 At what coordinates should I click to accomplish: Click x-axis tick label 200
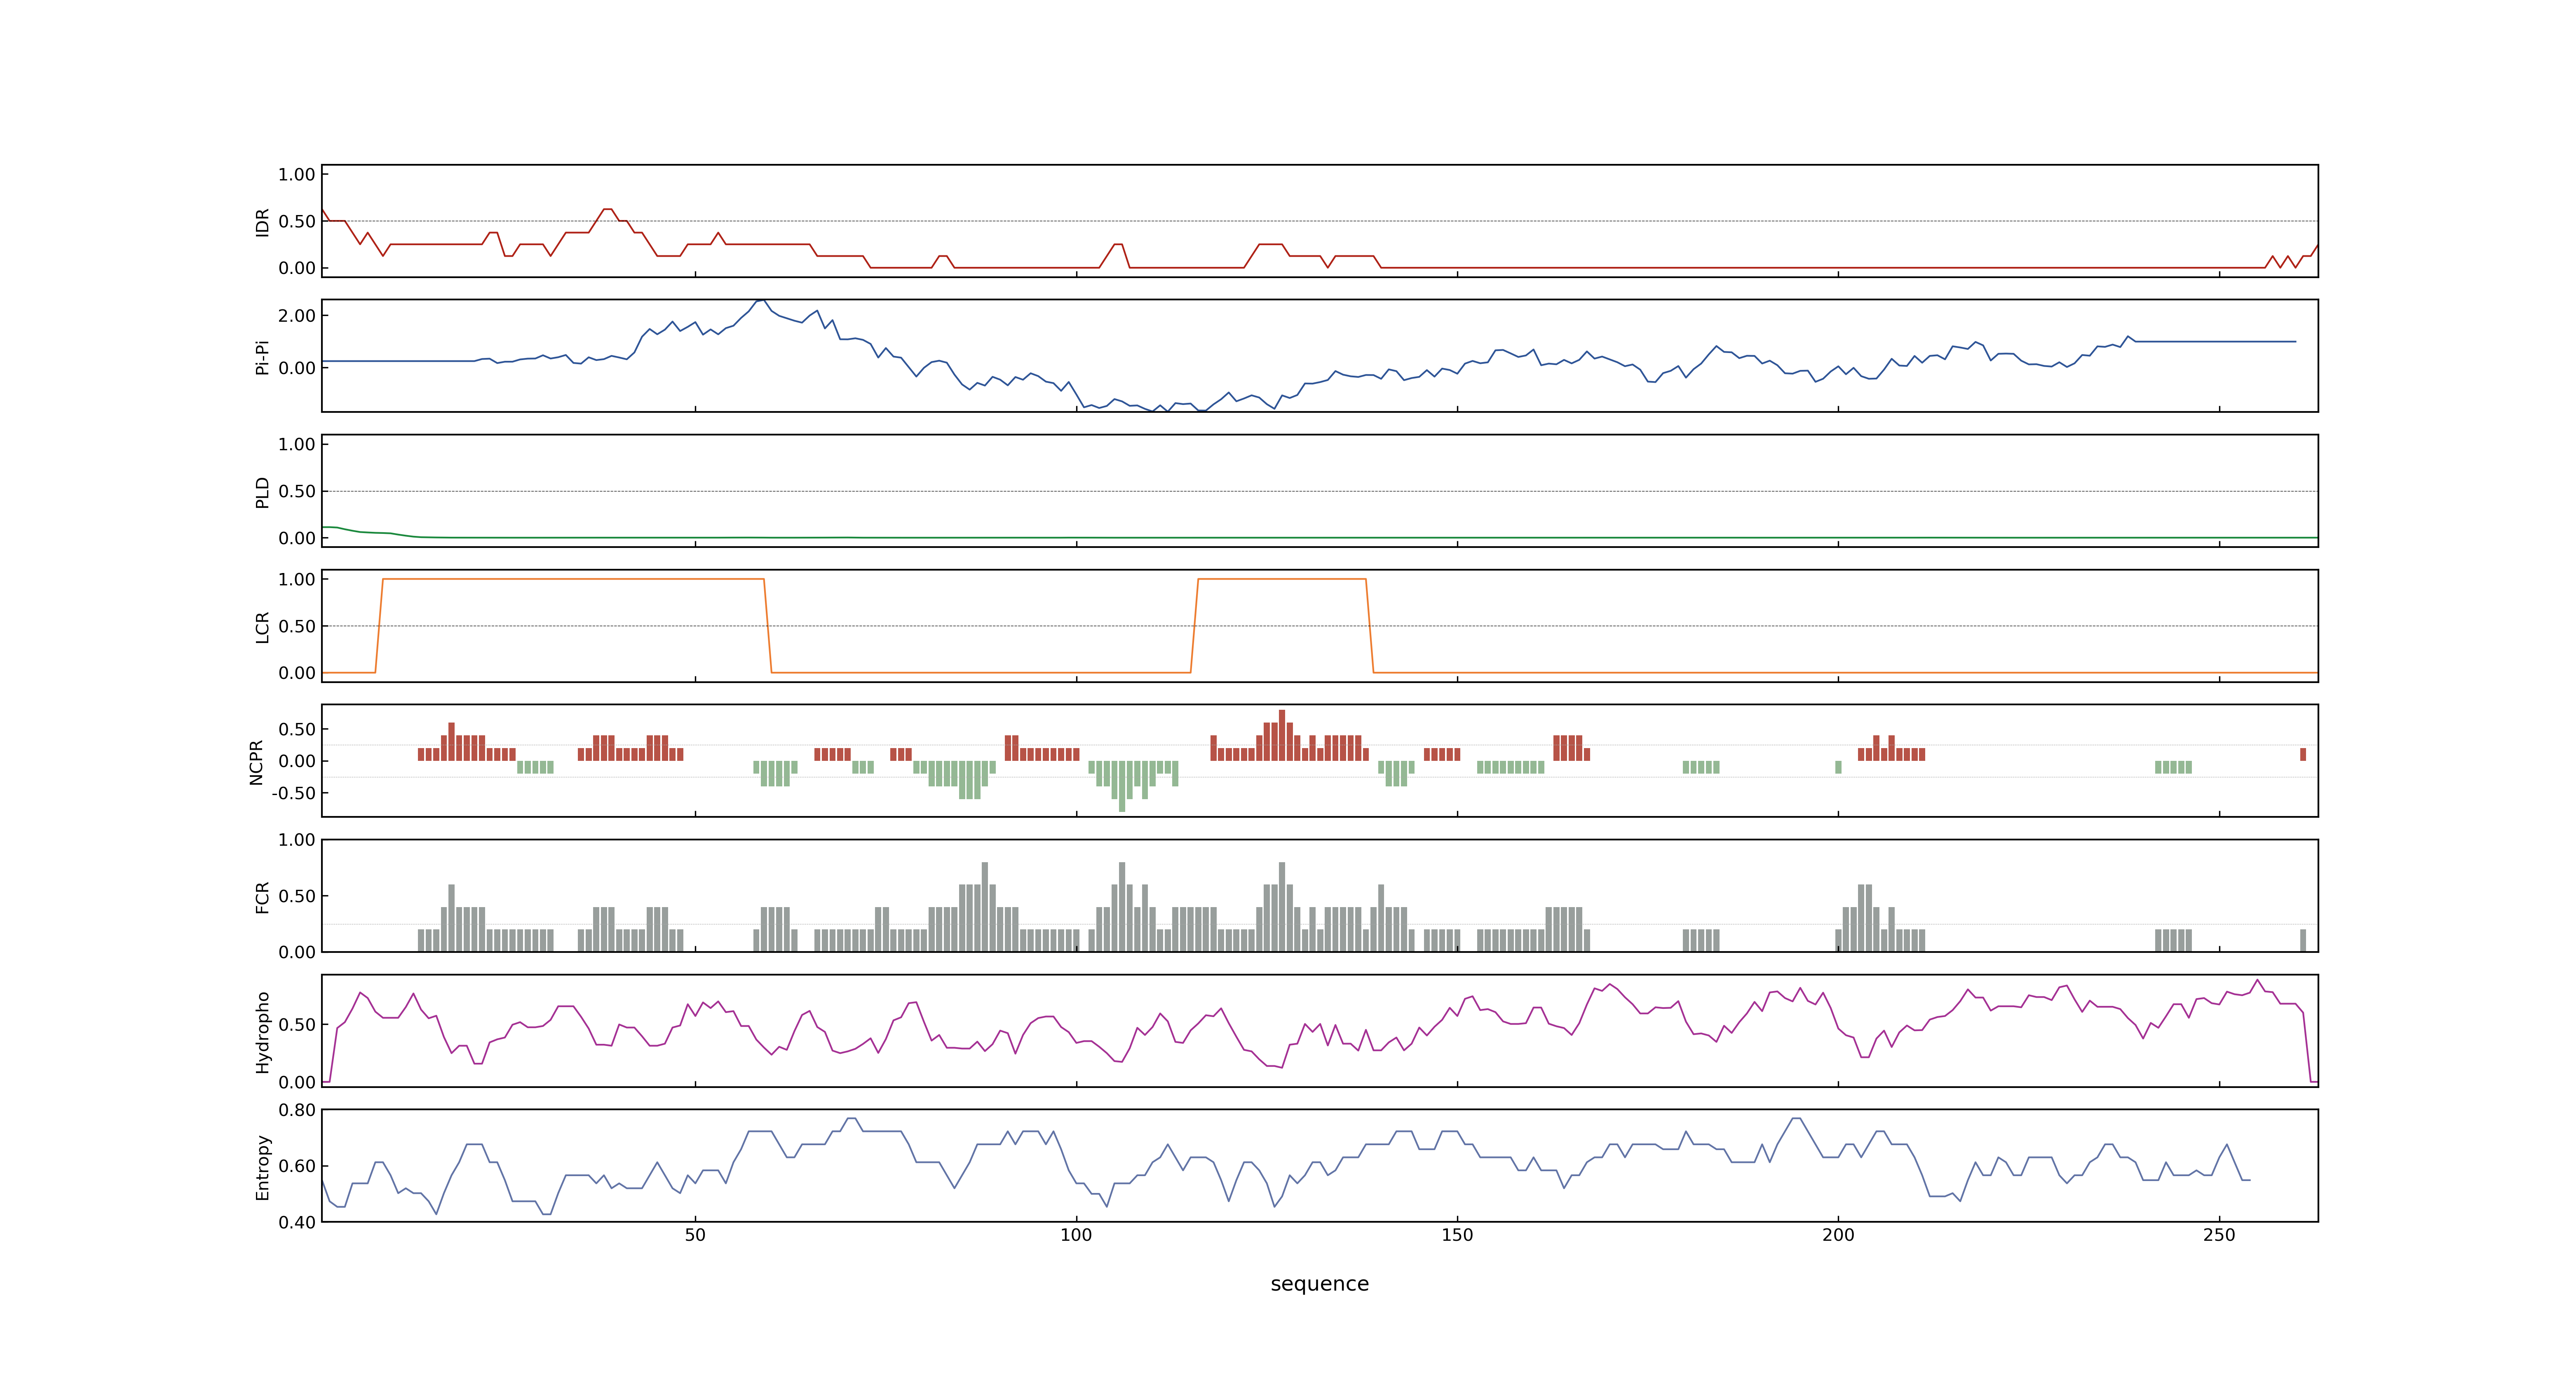pyautogui.click(x=1838, y=1235)
